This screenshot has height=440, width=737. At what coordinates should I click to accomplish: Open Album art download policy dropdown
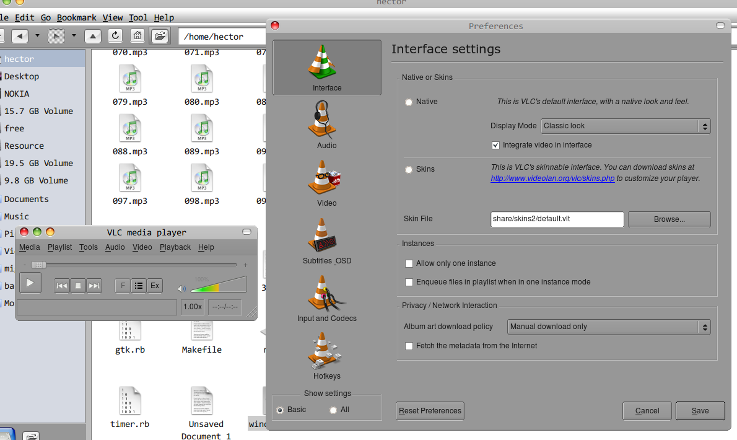coord(609,327)
